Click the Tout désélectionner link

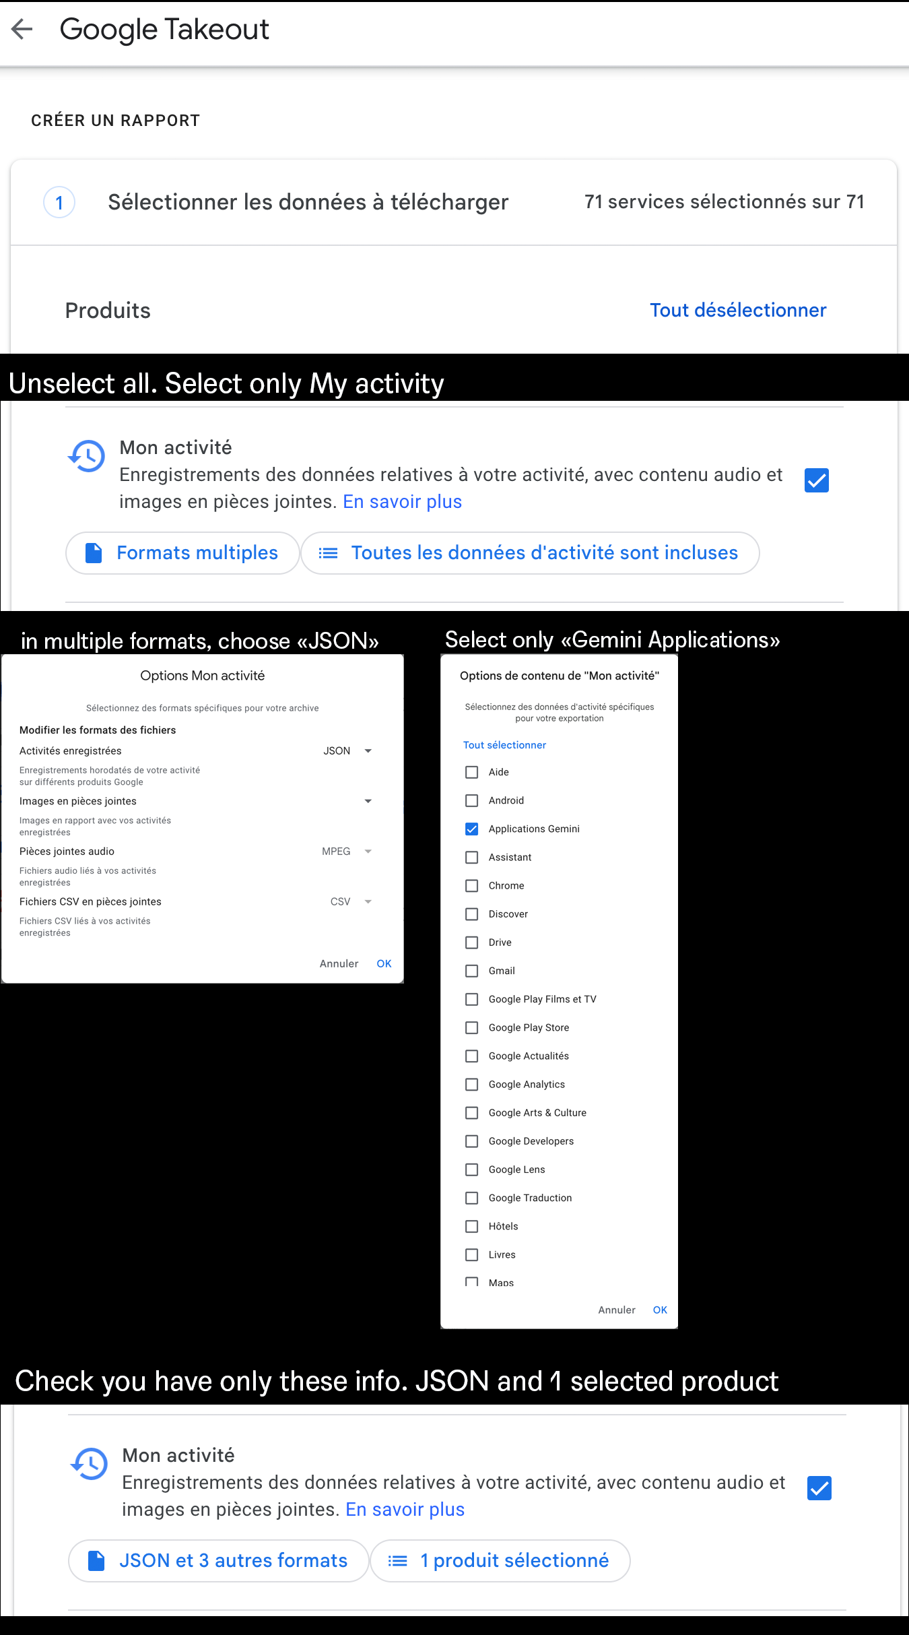738,310
